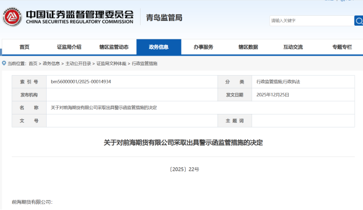
Task: Click 行政监管措施 breadcrumb link
Action: click(x=144, y=64)
